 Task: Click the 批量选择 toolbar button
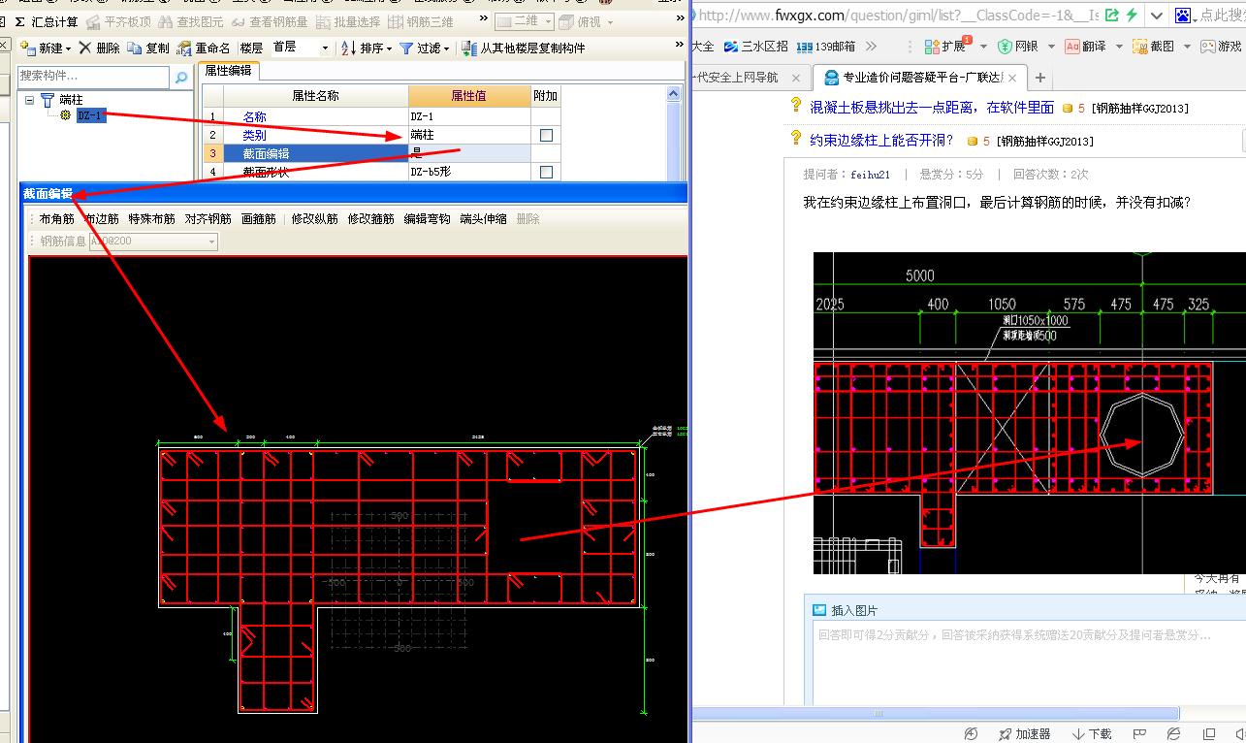coord(347,21)
